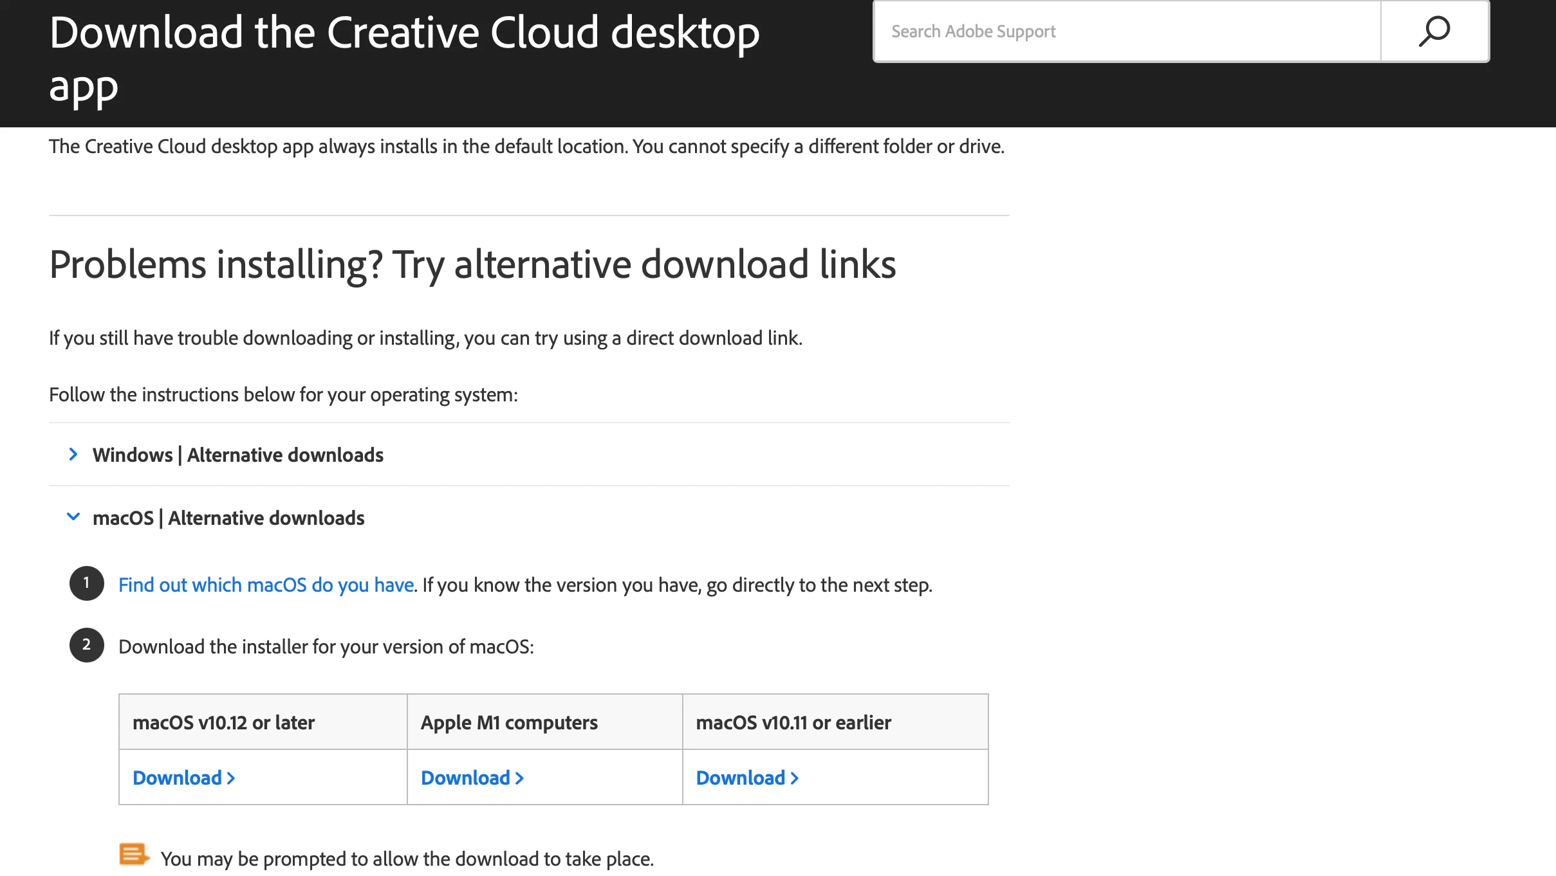This screenshot has height=876, width=1556.
Task: Download the installer for macOS v10.11 or earlier
Action: point(741,778)
